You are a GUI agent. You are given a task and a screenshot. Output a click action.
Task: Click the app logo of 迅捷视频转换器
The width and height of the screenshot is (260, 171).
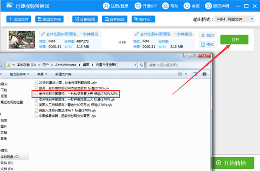pos(10,6)
